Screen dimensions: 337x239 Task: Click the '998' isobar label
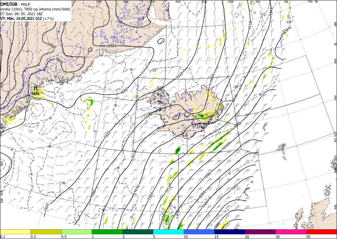(217, 225)
